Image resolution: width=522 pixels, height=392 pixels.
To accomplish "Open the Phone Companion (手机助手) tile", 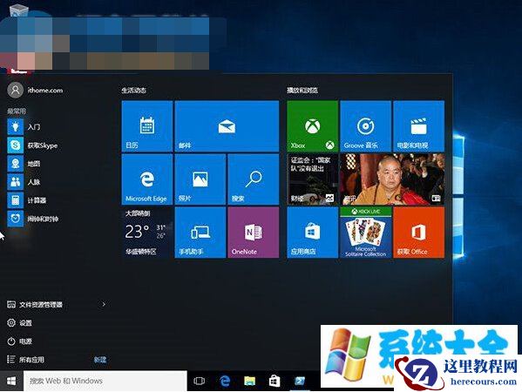I will point(200,233).
